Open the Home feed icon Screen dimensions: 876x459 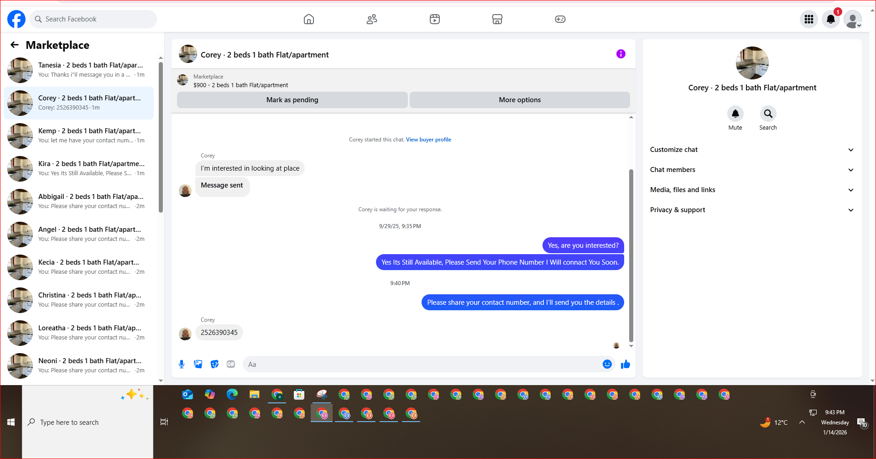[309, 19]
